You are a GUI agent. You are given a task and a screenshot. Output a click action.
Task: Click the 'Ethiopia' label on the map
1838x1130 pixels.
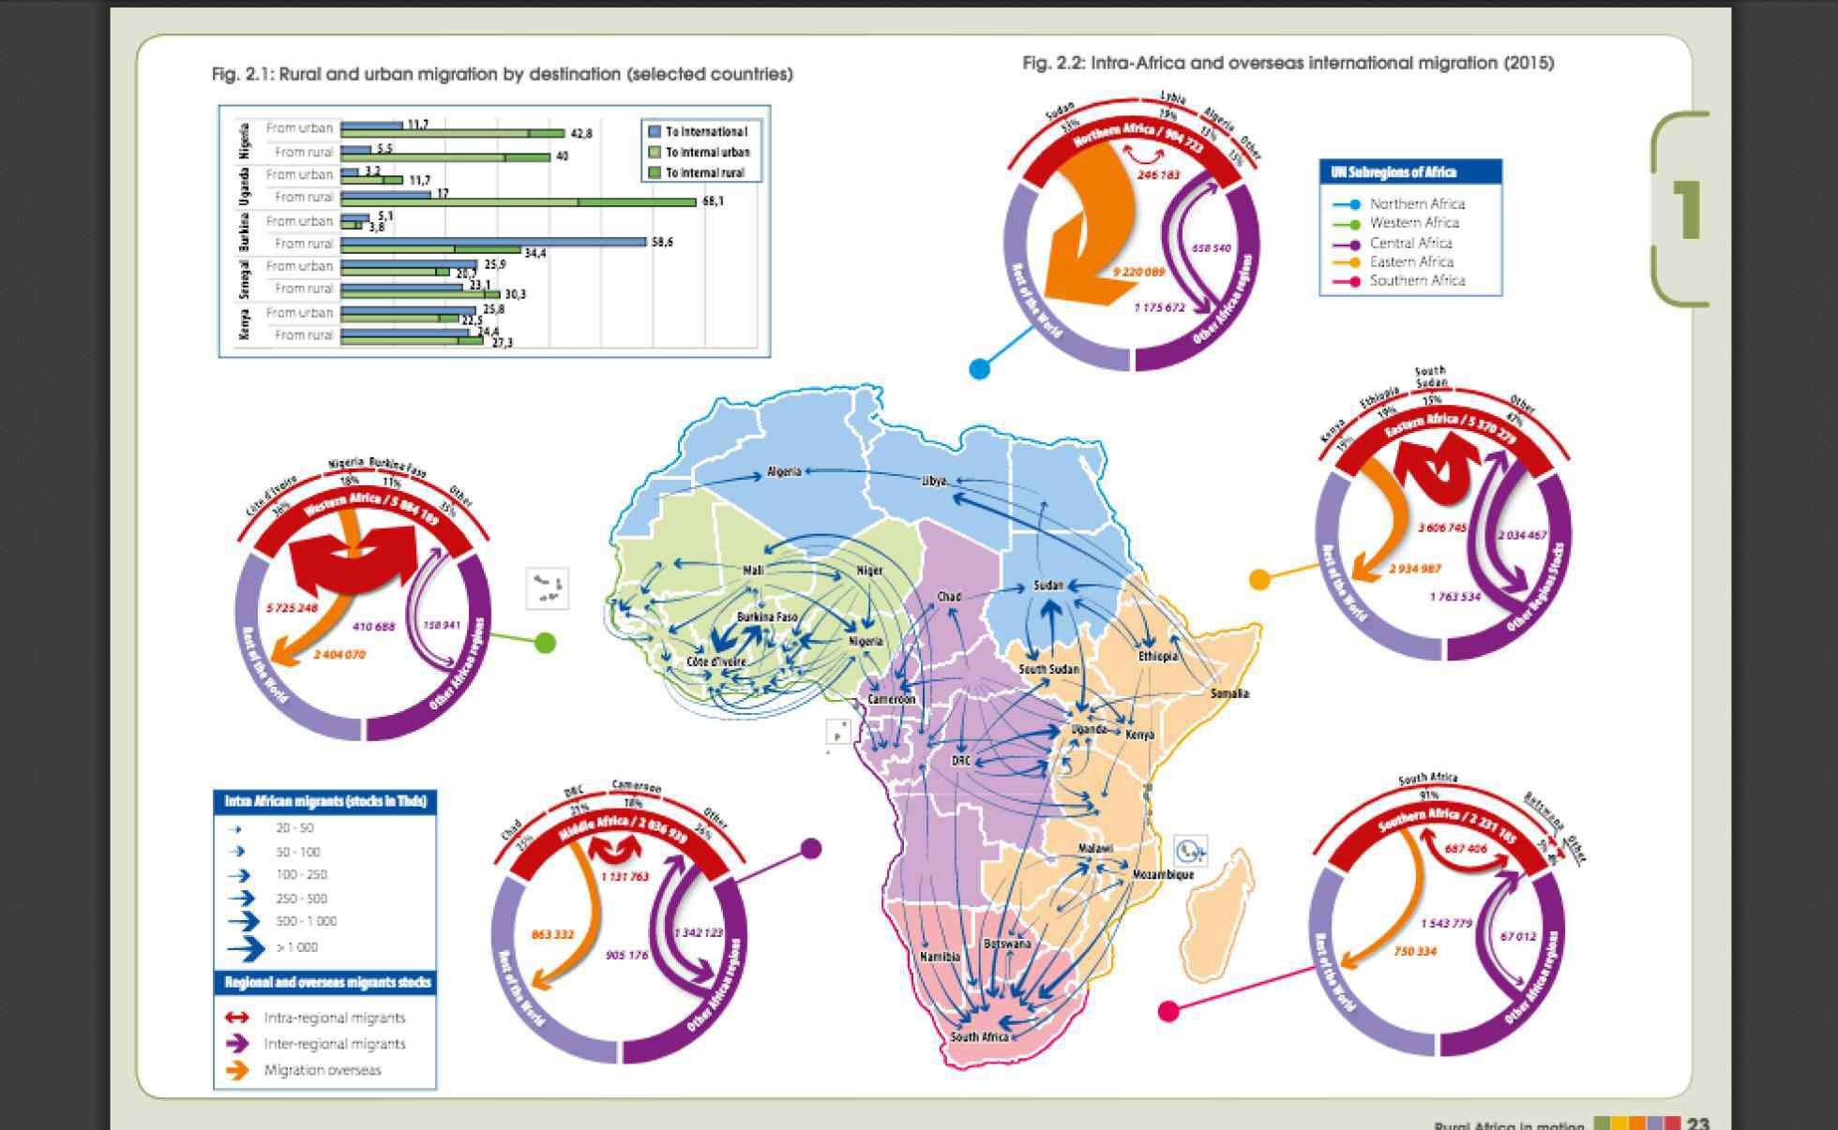[x=1157, y=657]
